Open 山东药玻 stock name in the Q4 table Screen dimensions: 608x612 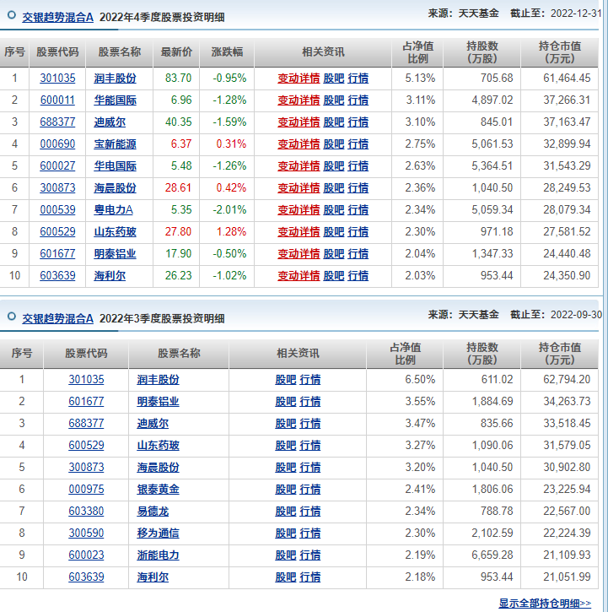click(115, 232)
